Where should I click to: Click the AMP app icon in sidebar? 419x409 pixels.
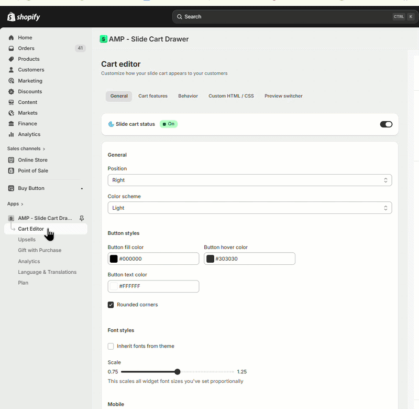[x=11, y=218]
